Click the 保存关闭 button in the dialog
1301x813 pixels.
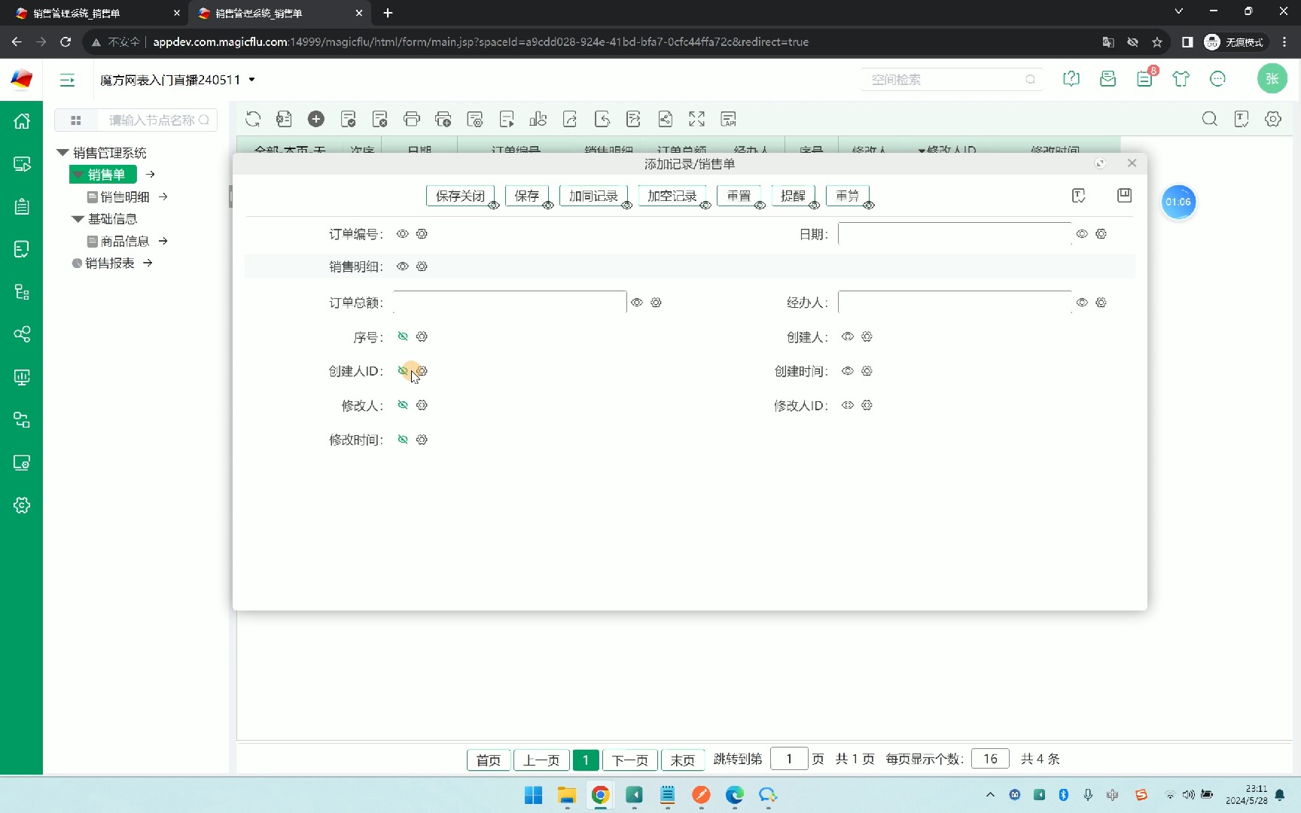coord(462,195)
